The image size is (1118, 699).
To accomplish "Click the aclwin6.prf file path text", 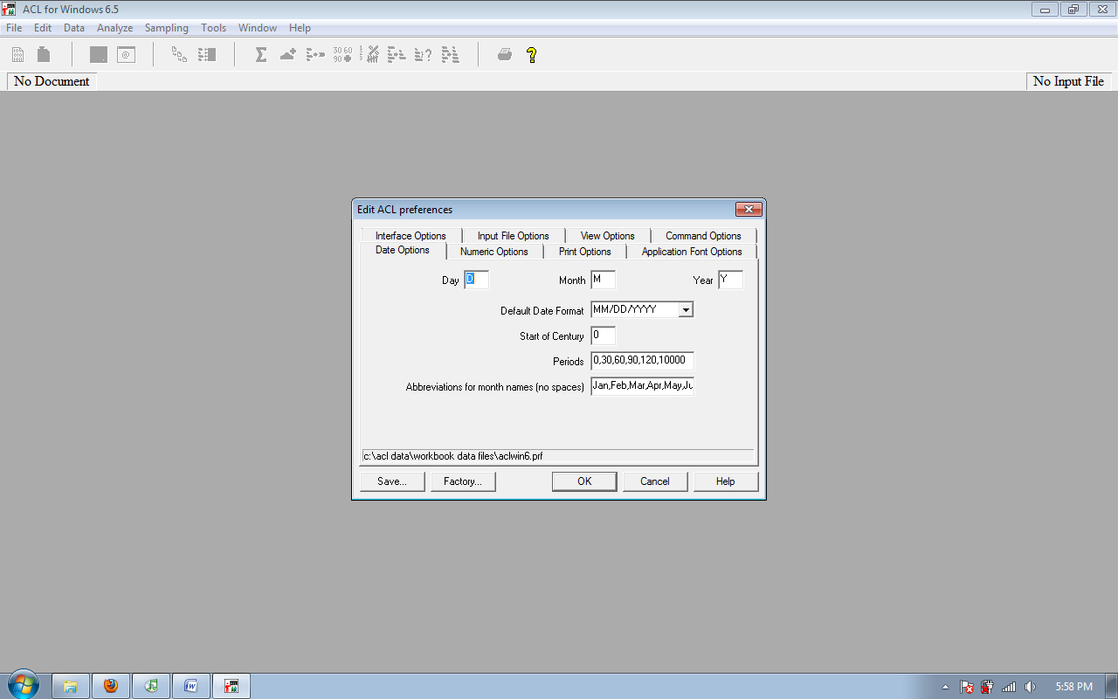I will [x=453, y=456].
